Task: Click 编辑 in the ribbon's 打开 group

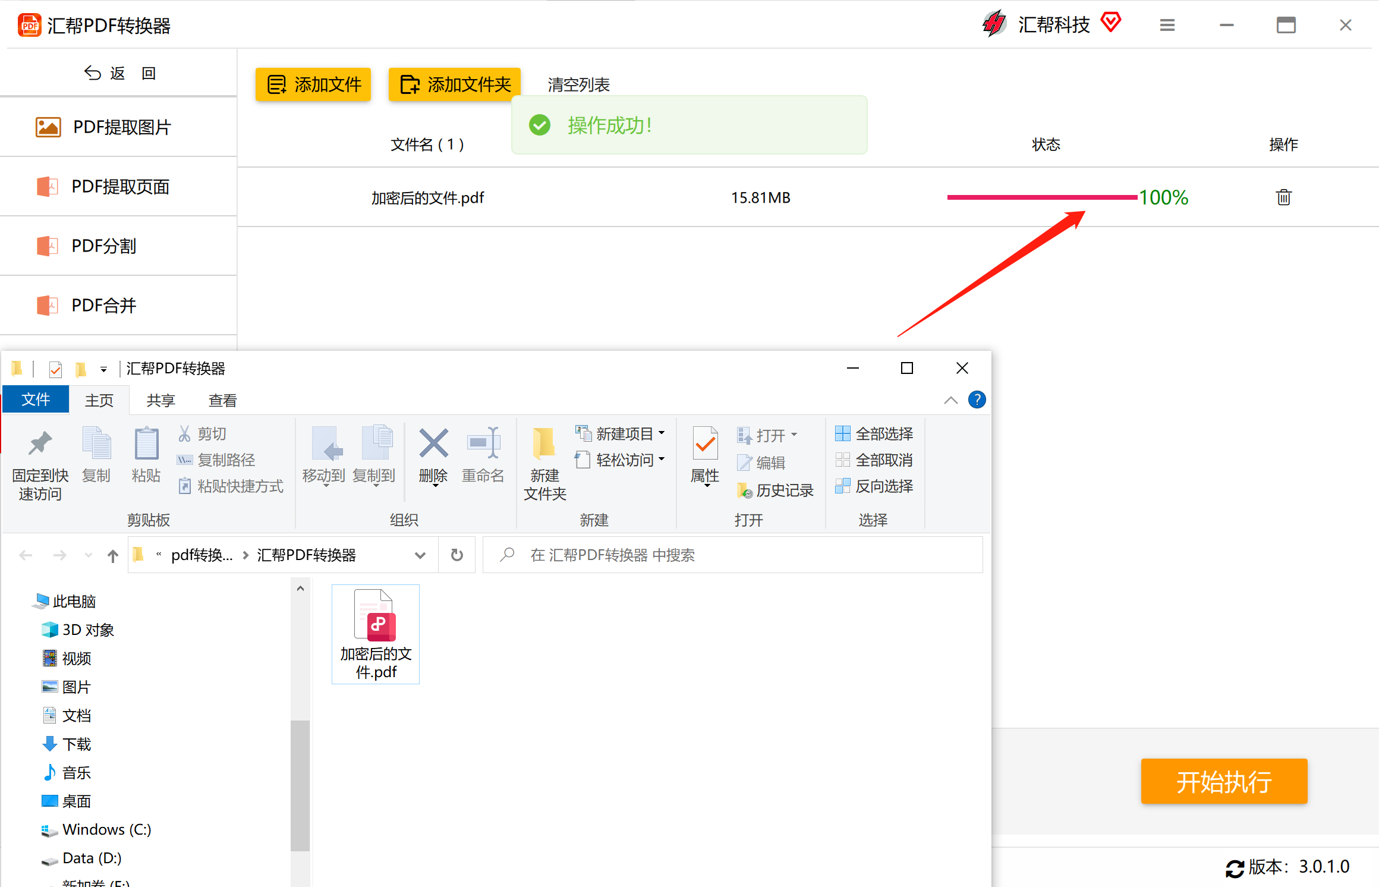Action: 761,463
